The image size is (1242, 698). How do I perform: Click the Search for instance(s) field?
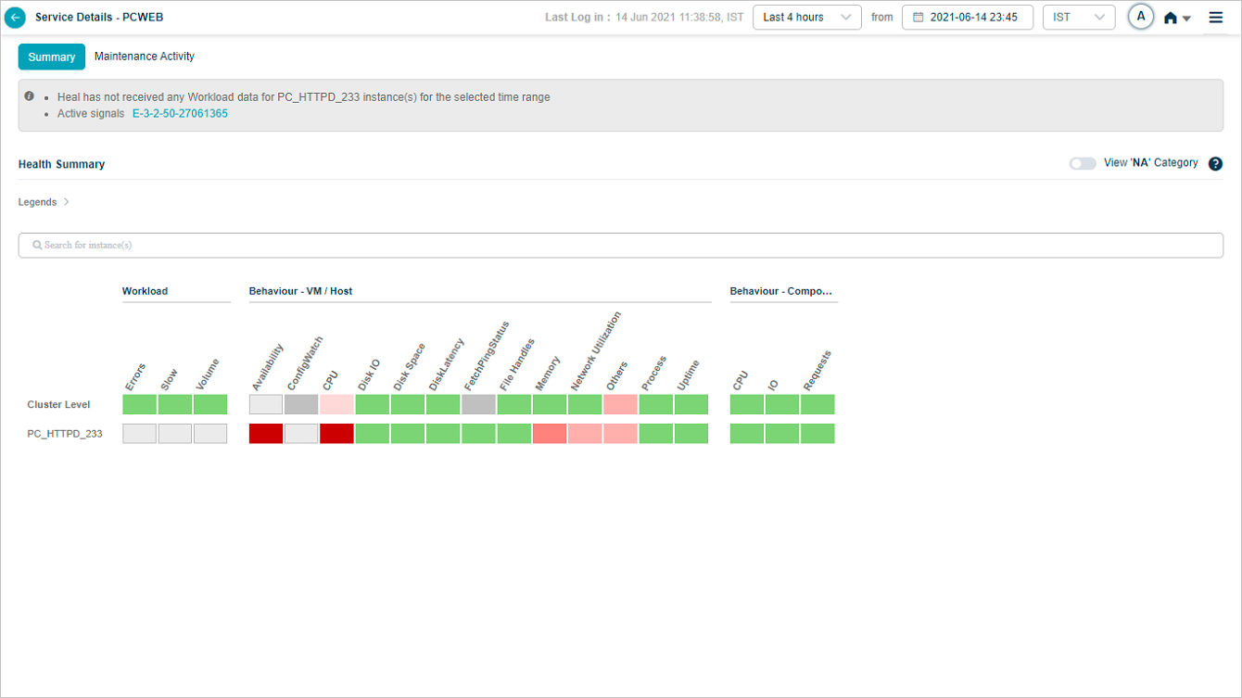pyautogui.click(x=621, y=246)
